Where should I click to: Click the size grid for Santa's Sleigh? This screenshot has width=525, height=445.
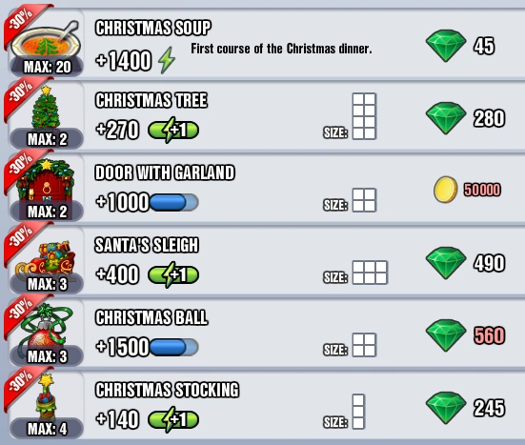tap(370, 273)
